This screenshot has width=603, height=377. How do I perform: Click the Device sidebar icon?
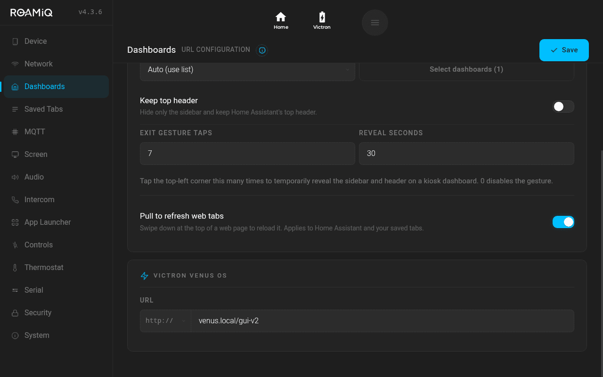click(x=15, y=41)
